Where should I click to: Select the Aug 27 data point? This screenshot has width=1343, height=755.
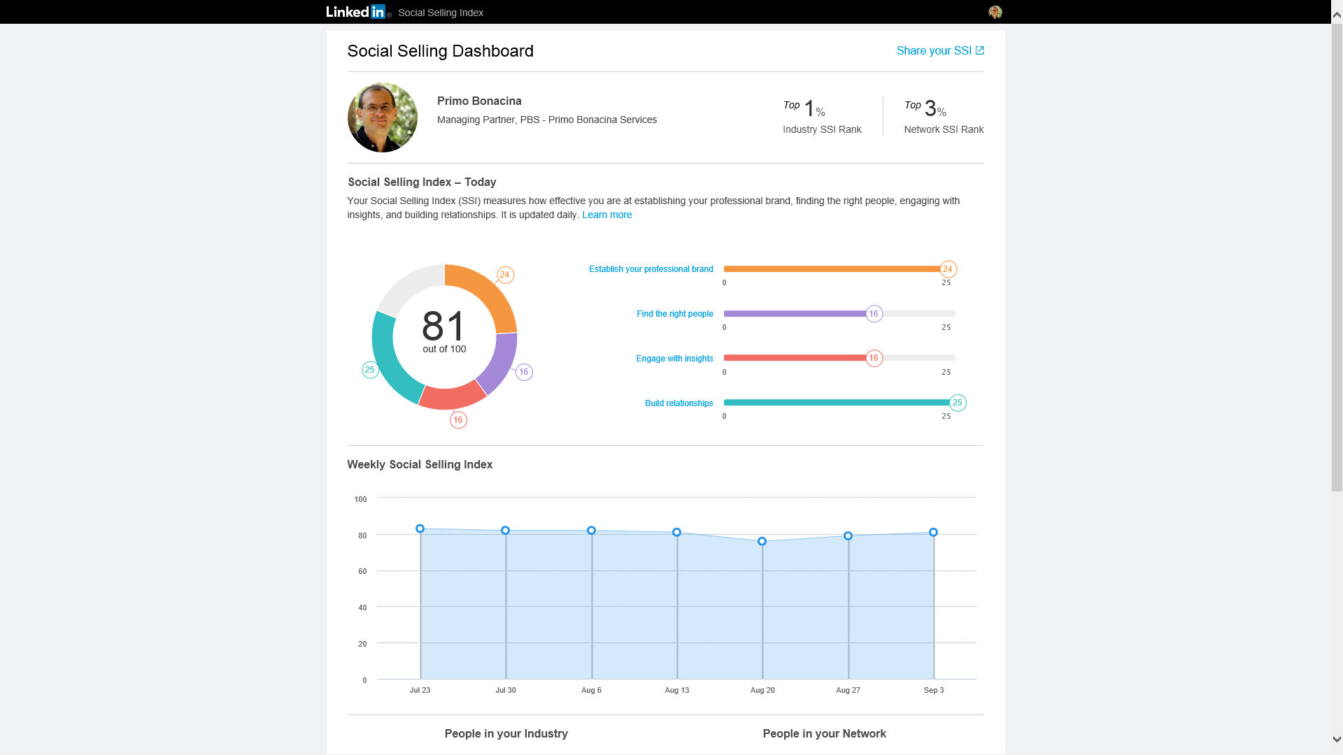[848, 536]
